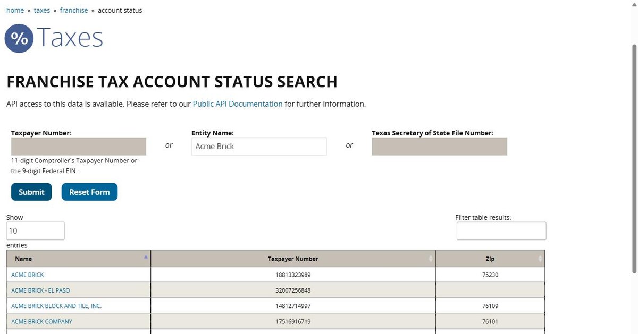
Task: Select taxpayer number 32007256848
Action: pos(293,290)
